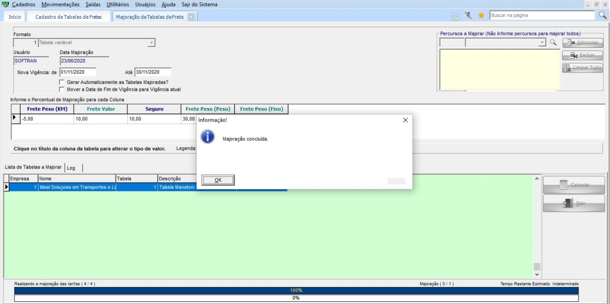Screen dimensions: 610x304
Task: Click the list scrollbar down arrow
Action: tap(537, 274)
